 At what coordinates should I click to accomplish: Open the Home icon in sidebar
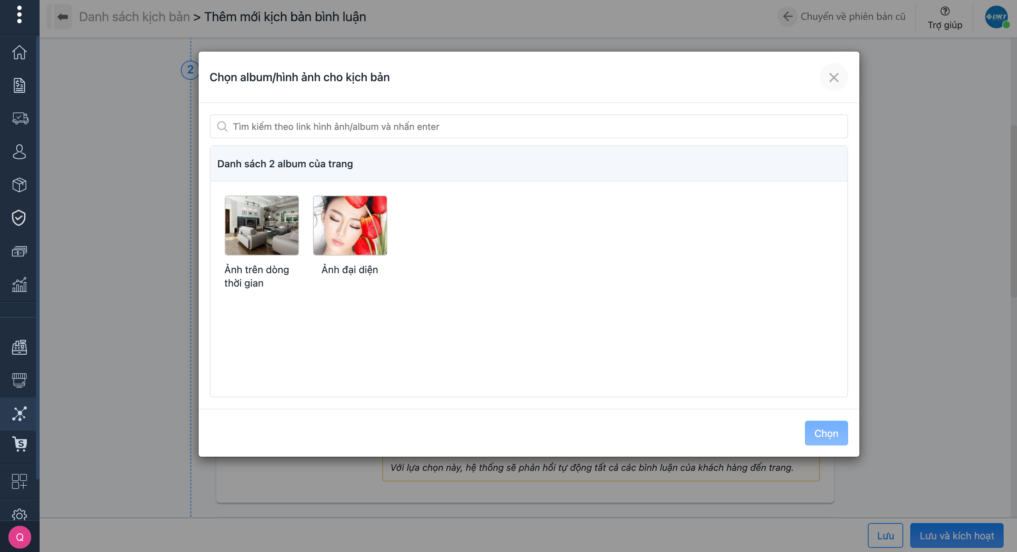pyautogui.click(x=19, y=53)
